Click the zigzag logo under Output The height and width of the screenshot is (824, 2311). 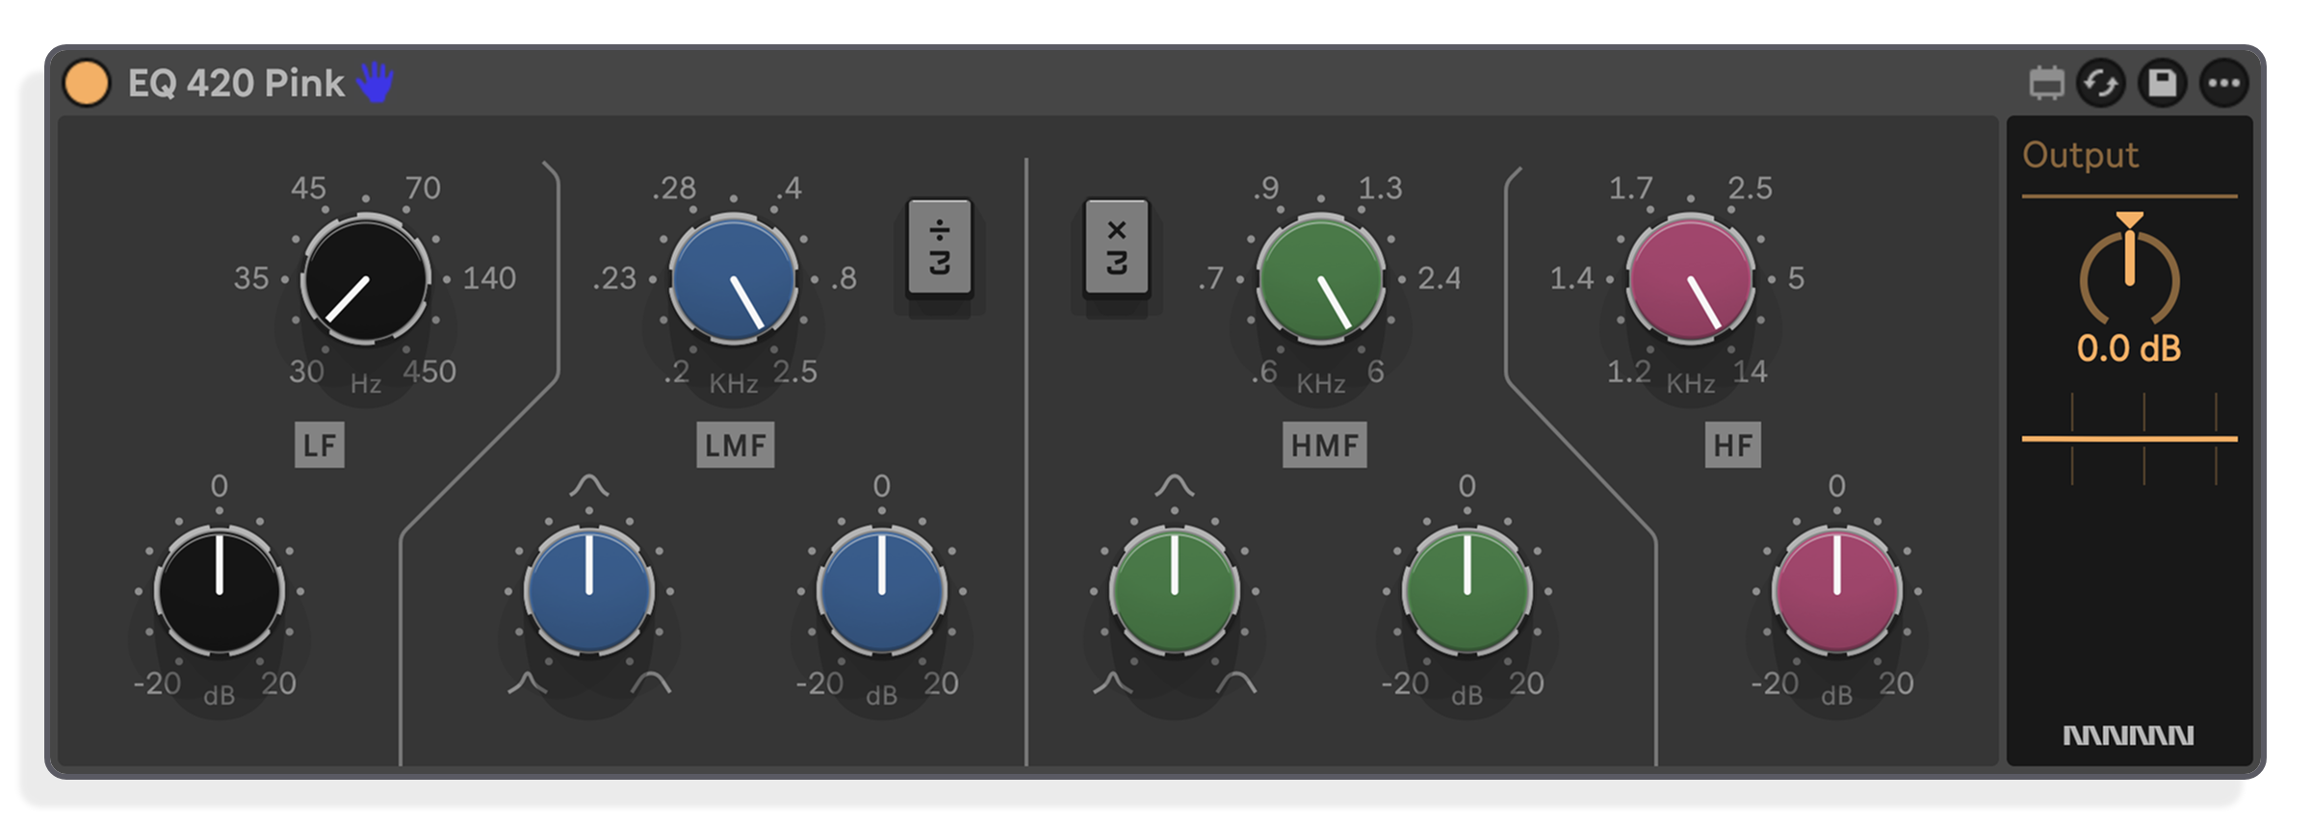[x=2129, y=735]
